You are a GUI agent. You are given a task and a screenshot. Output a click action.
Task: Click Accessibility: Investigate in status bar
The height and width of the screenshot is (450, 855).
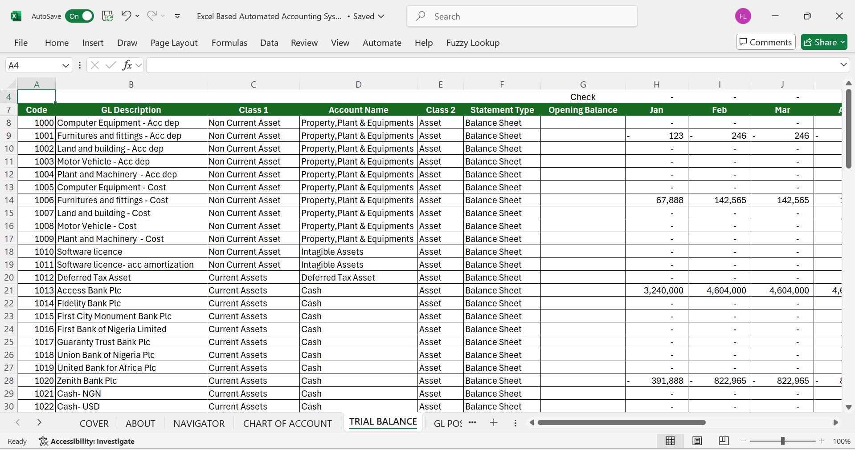87,441
